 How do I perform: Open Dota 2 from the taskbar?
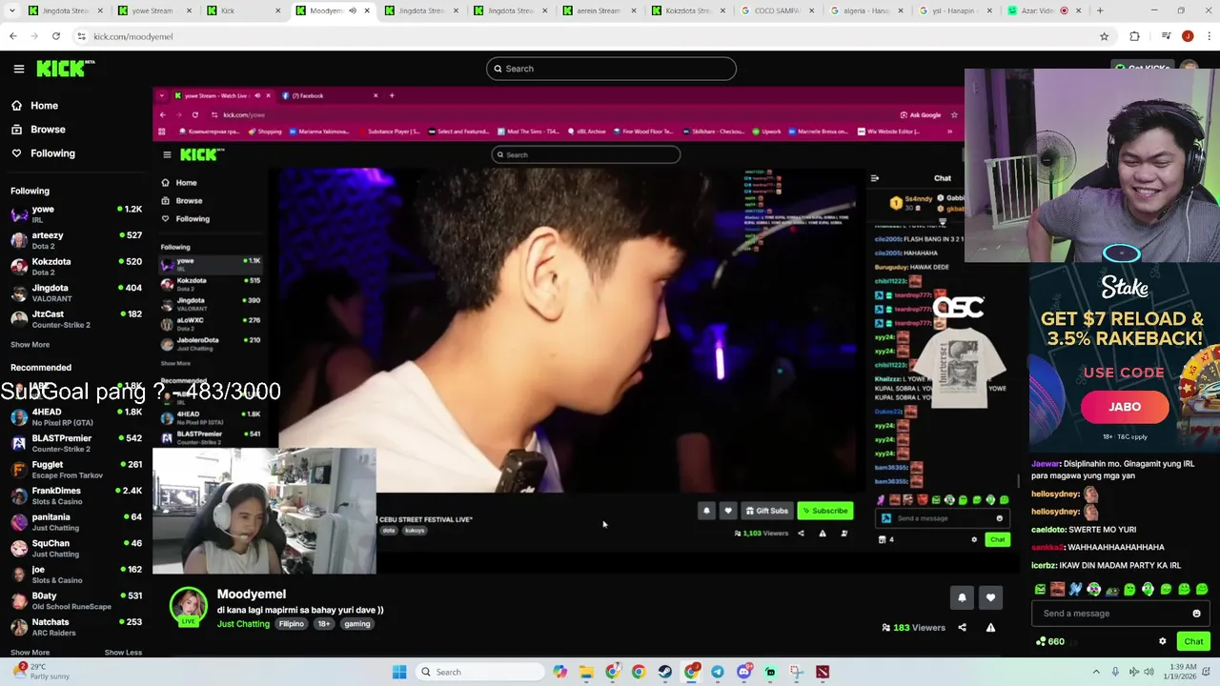pyautogui.click(x=823, y=672)
